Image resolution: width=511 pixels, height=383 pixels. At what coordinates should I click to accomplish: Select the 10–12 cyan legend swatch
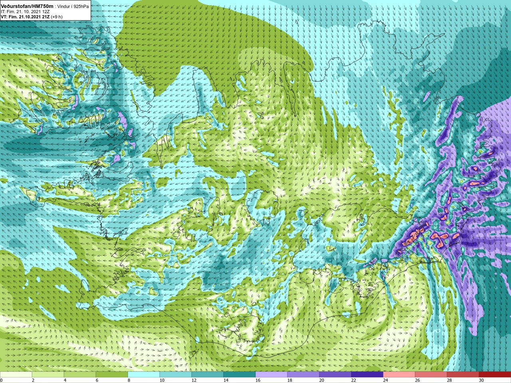(x=176, y=375)
